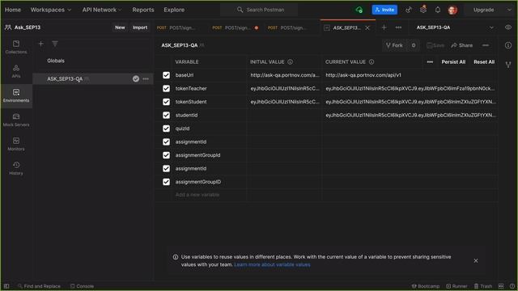Open Reports in top navigation
This screenshot has width=518, height=291.
tap(143, 10)
